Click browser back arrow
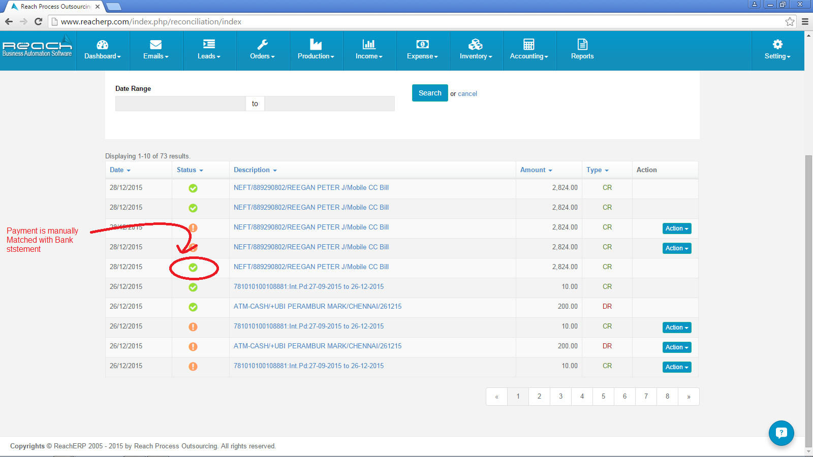Image resolution: width=813 pixels, height=457 pixels. click(x=9, y=21)
